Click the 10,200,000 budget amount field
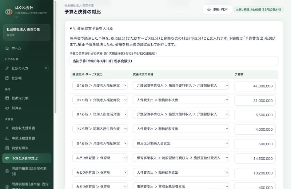 tap(255, 173)
